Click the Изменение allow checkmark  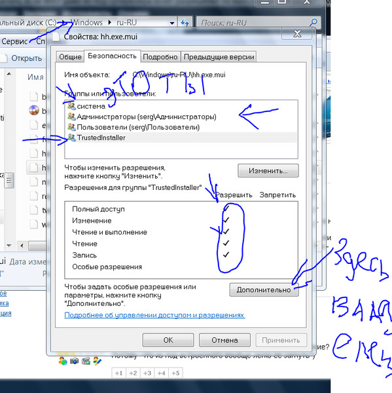click(226, 220)
